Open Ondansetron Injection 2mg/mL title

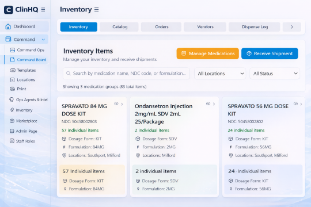(164, 114)
